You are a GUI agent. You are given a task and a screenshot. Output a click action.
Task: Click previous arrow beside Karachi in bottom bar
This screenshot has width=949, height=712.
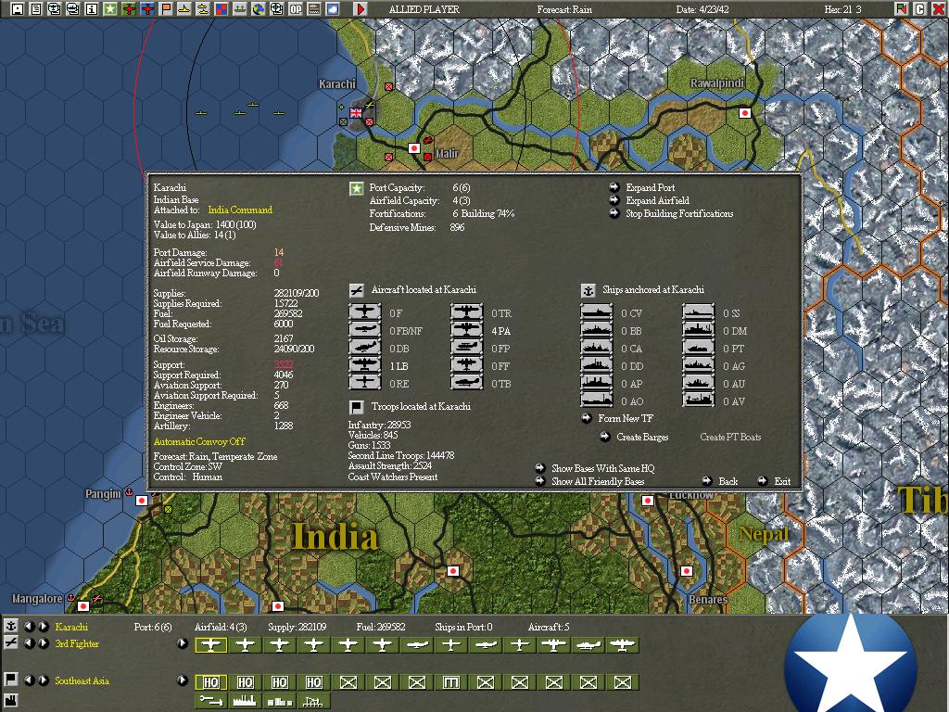point(29,626)
